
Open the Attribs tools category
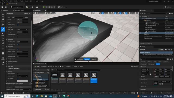(3, 58)
